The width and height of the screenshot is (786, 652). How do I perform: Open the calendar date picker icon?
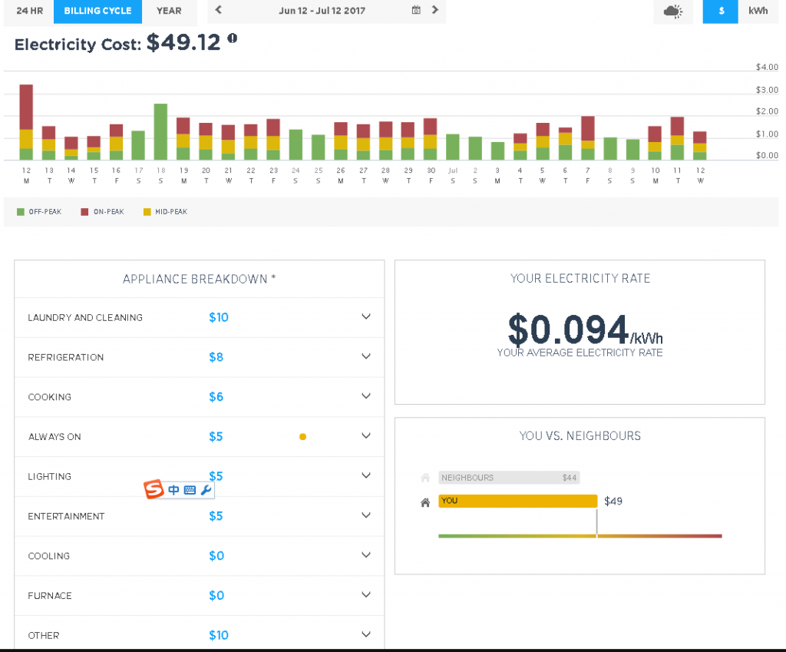pos(416,11)
